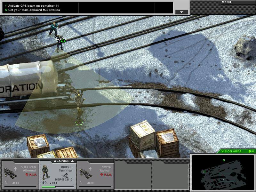Click the circular target icon next to VISION AREA
The image size is (256, 192).
253,151
